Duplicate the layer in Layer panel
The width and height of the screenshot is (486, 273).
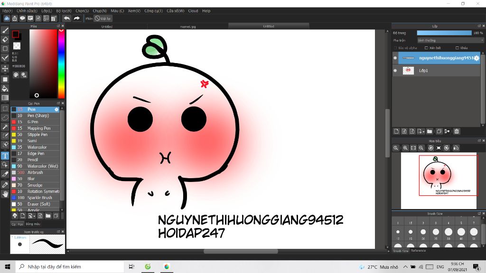click(439, 131)
